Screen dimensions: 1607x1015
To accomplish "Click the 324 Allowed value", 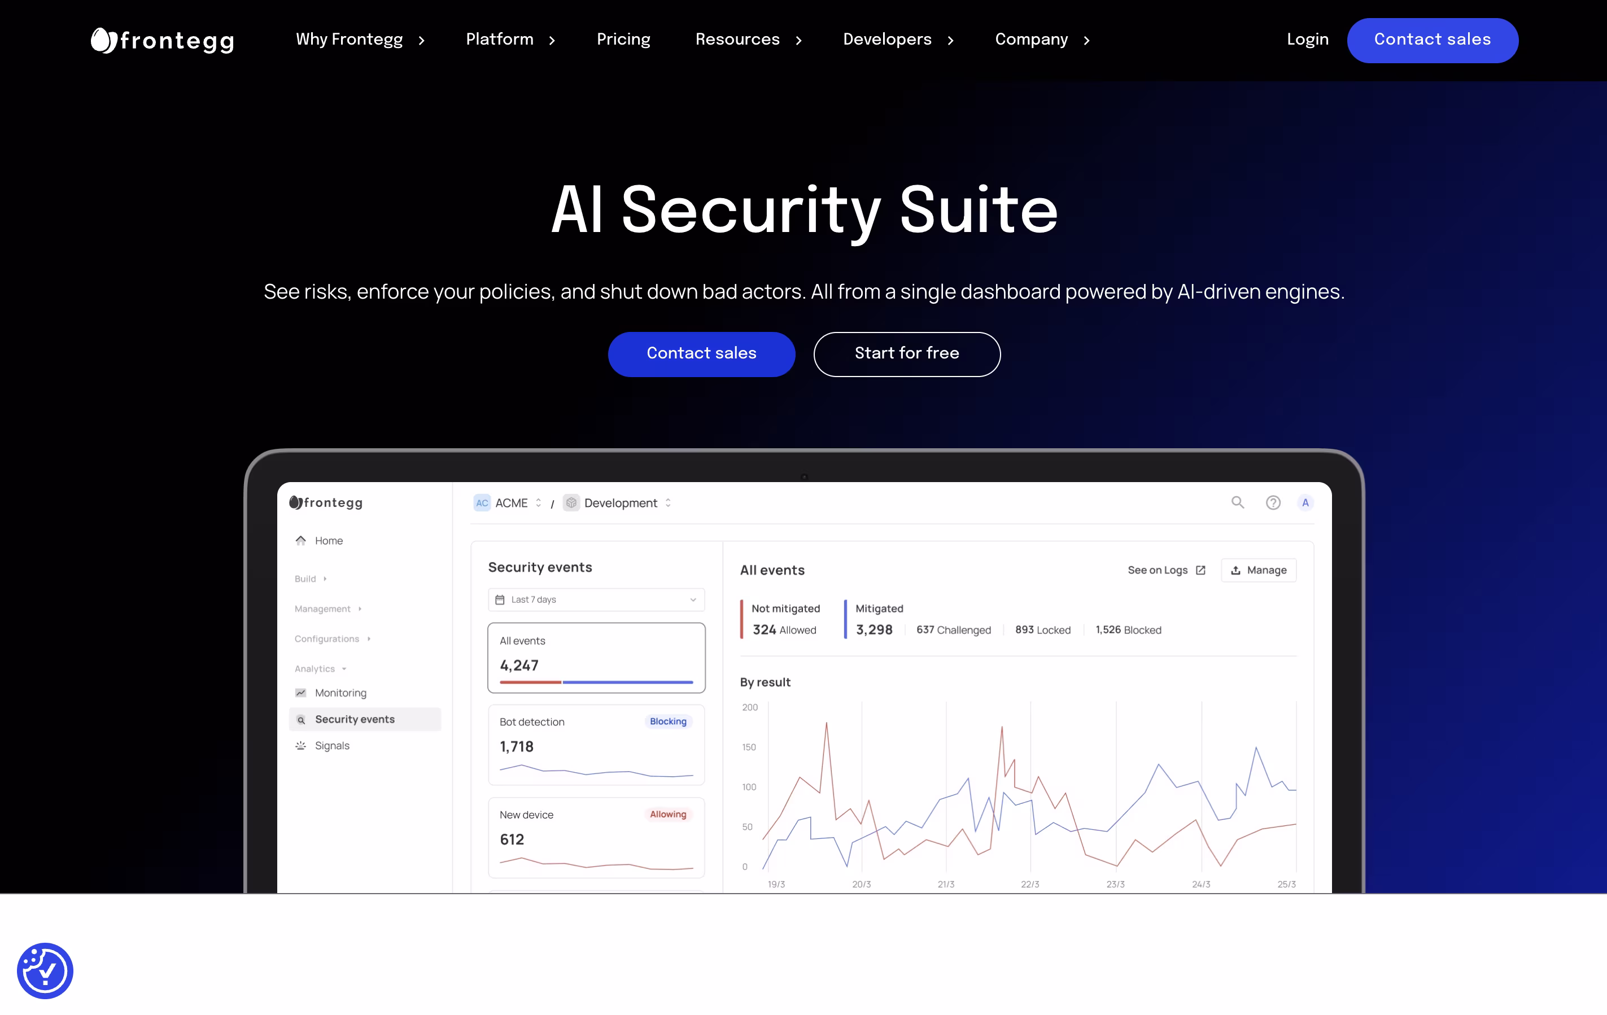I will (x=784, y=629).
